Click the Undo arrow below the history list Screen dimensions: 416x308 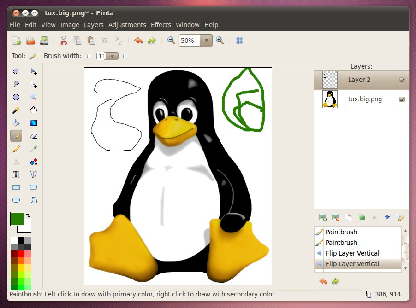click(x=323, y=281)
